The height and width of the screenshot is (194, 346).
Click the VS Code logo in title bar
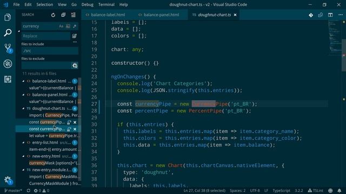click(6, 4)
